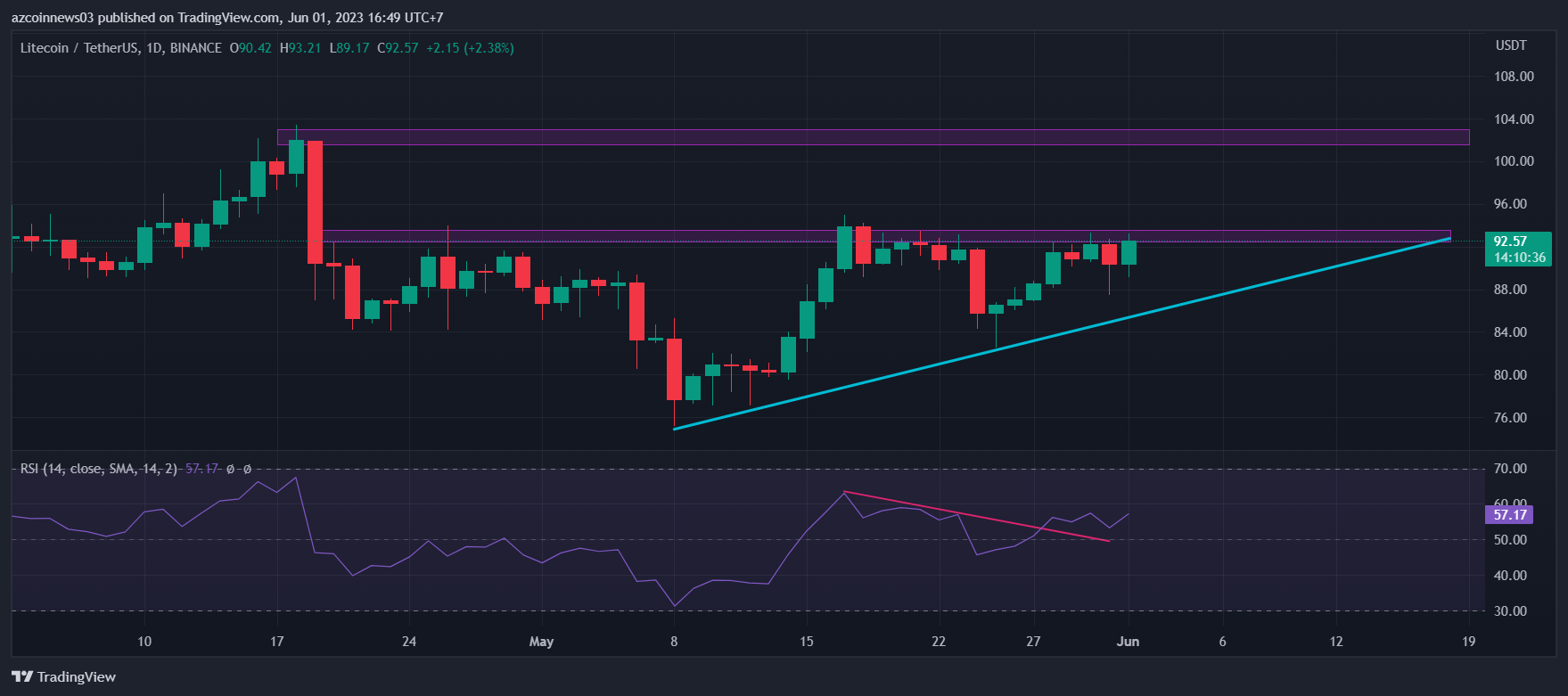Select the high value H93.21
This screenshot has width=1568, height=696.
tap(300, 48)
